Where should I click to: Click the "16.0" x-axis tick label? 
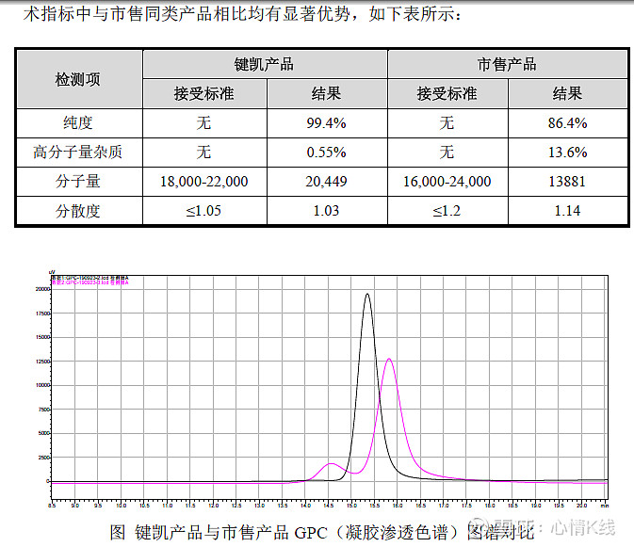[x=398, y=505]
